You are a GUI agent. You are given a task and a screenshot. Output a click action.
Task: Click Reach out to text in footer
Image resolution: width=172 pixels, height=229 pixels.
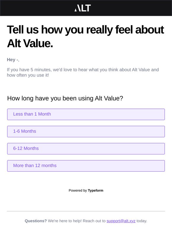tap(94, 221)
